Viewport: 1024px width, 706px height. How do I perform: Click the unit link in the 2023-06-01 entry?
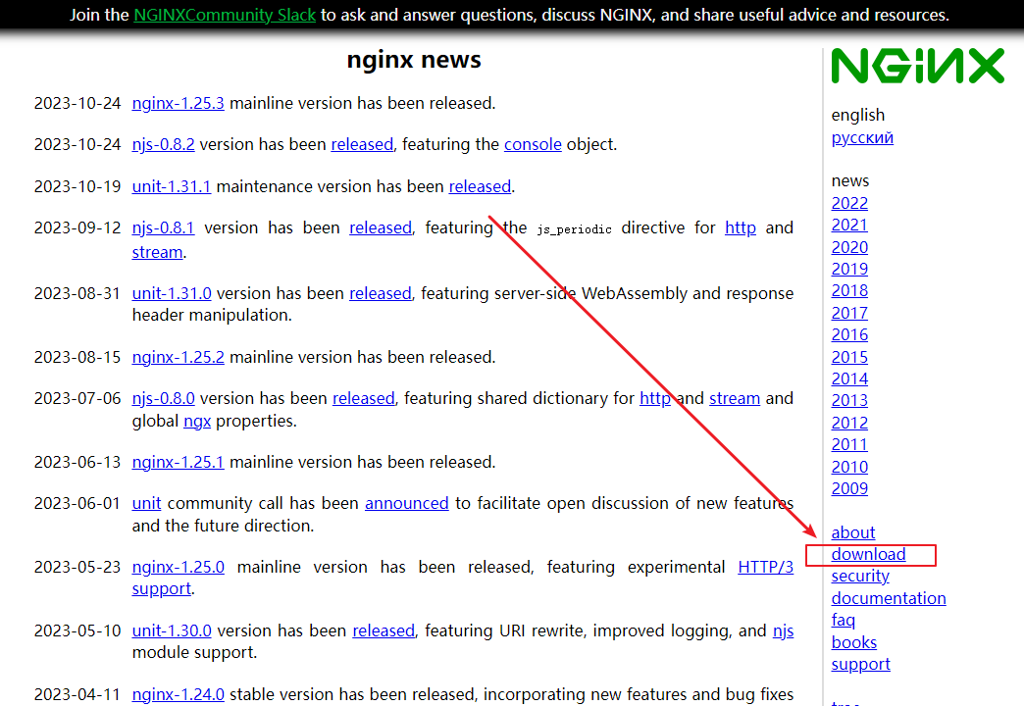coord(146,504)
